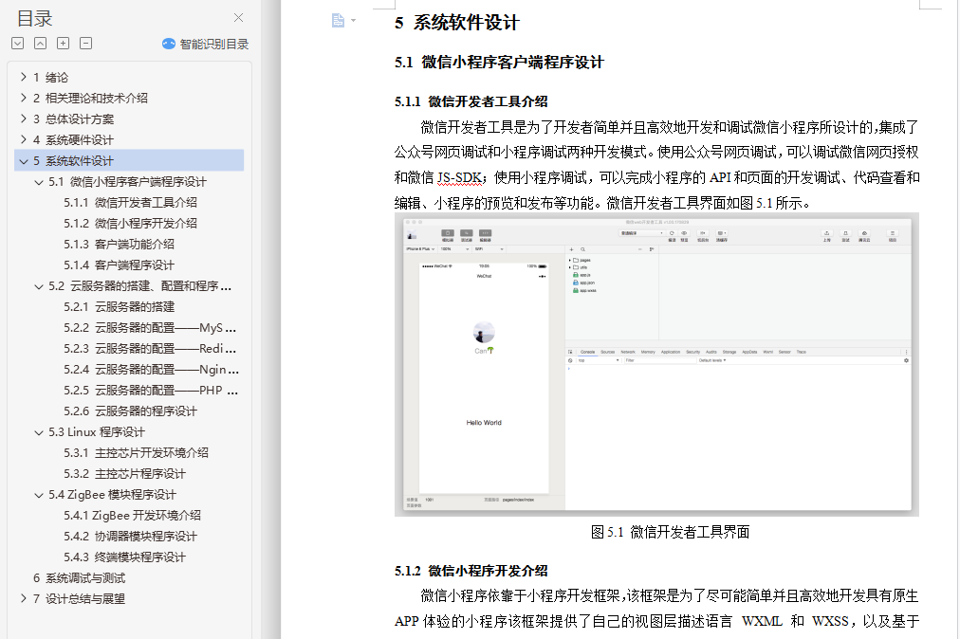Image resolution: width=960 pixels, height=639 pixels.
Task: Jump to 6 系统调试与测试 heading
Action: click(79, 577)
